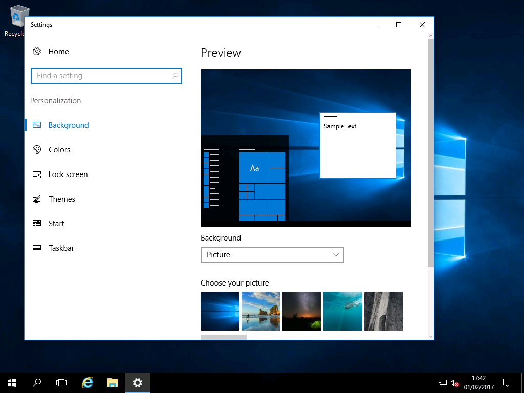The image size is (524, 393).
Task: Close the Settings window
Action: tap(422, 25)
